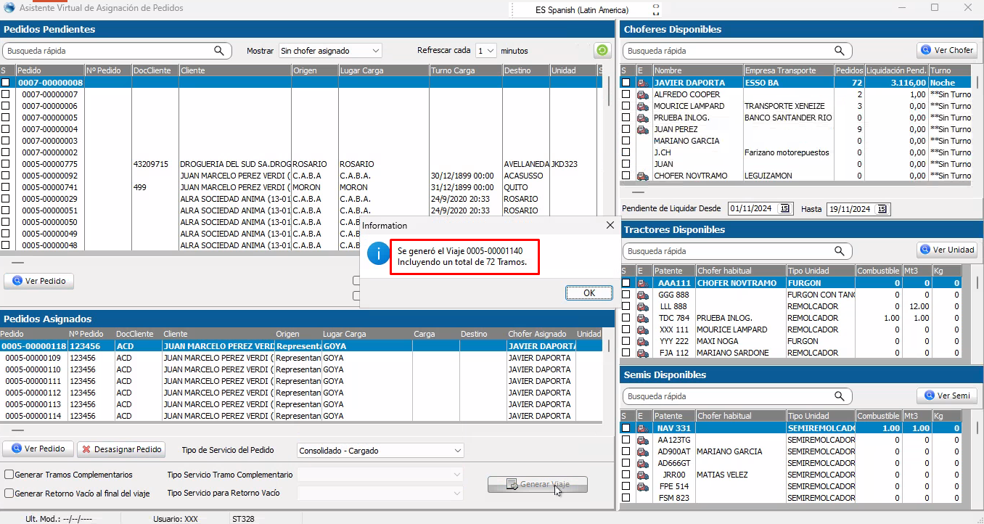Click truck icon in JAVIER DAPORTA row

tap(643, 83)
